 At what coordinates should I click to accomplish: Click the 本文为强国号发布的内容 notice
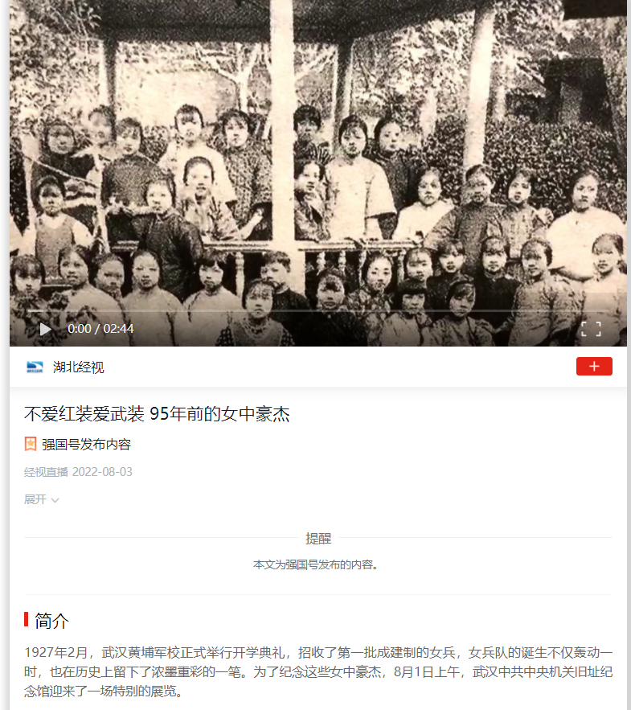tap(315, 564)
